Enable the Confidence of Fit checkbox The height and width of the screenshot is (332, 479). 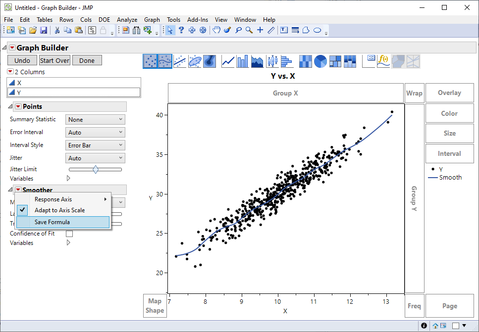[69, 233]
